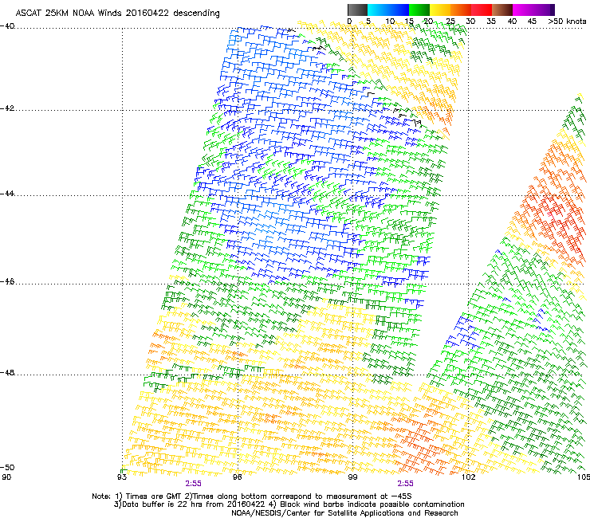Click the green 15-20 knots legend band
Viewport: 590px width, 518px height.
click(x=419, y=10)
